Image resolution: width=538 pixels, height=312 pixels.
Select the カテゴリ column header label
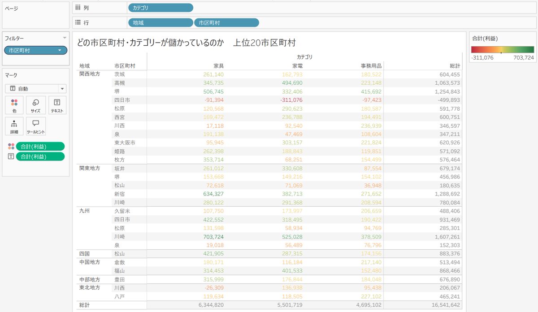[x=304, y=57]
